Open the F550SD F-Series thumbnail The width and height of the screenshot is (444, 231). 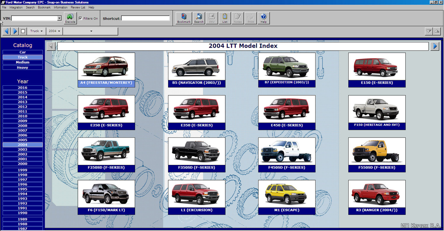pyautogui.click(x=377, y=155)
